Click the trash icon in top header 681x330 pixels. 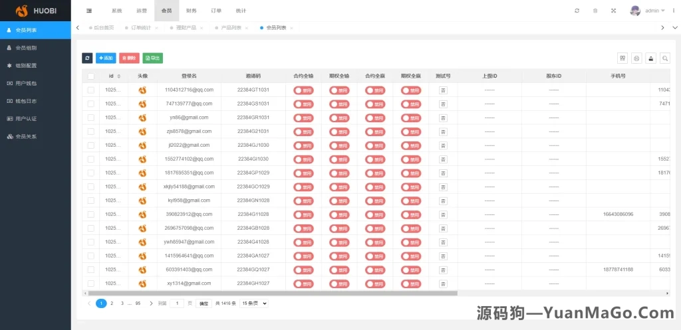(595, 11)
